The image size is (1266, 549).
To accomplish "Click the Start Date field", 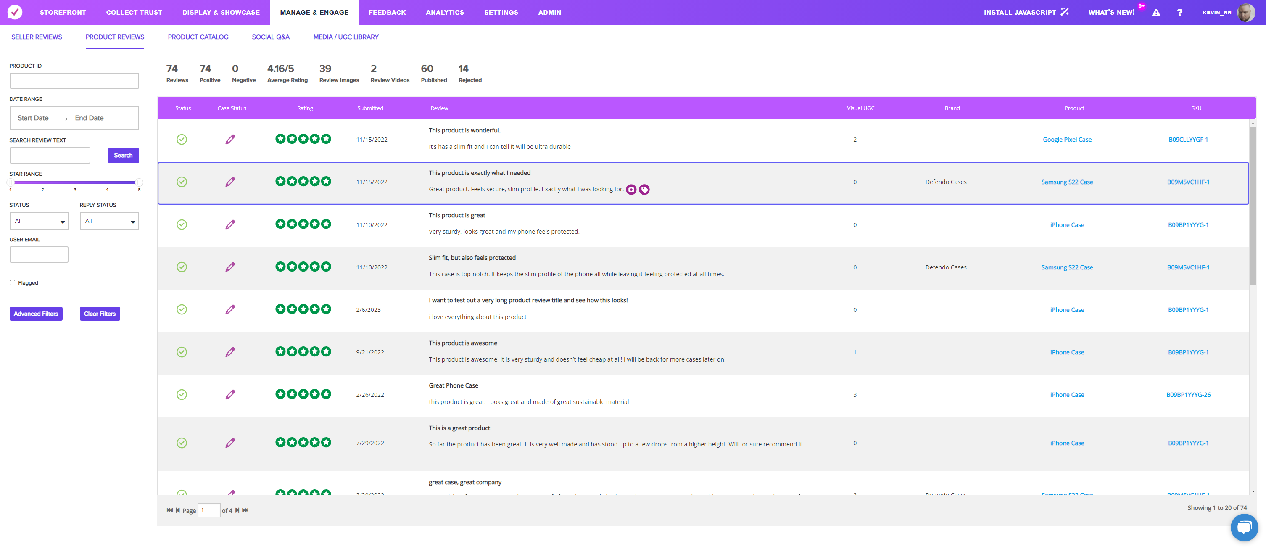I will click(33, 118).
